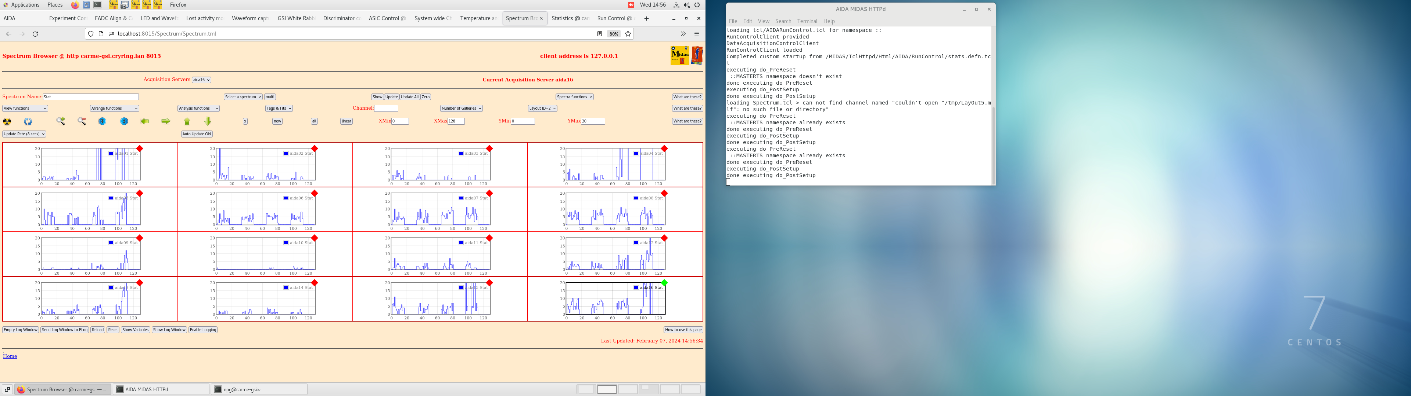Click the green down arrow icon
The image size is (1411, 396).
208,121
